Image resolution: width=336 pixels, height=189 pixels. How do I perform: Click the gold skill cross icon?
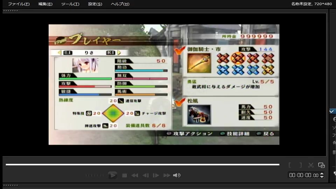coord(268,70)
